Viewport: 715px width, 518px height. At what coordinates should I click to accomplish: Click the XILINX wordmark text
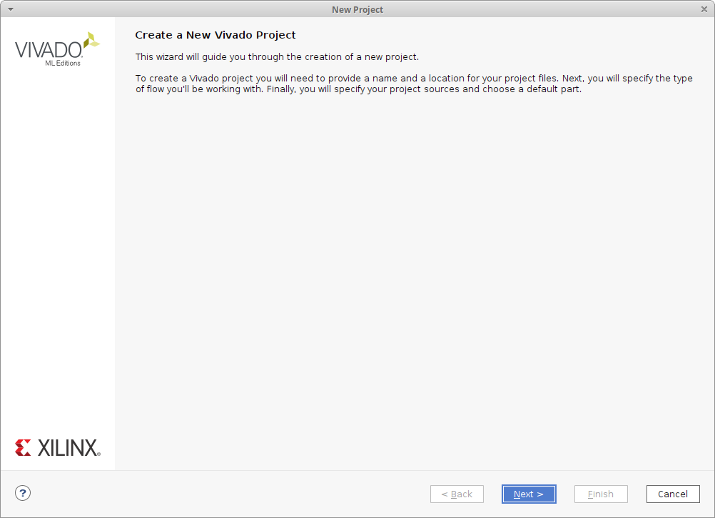coord(68,448)
